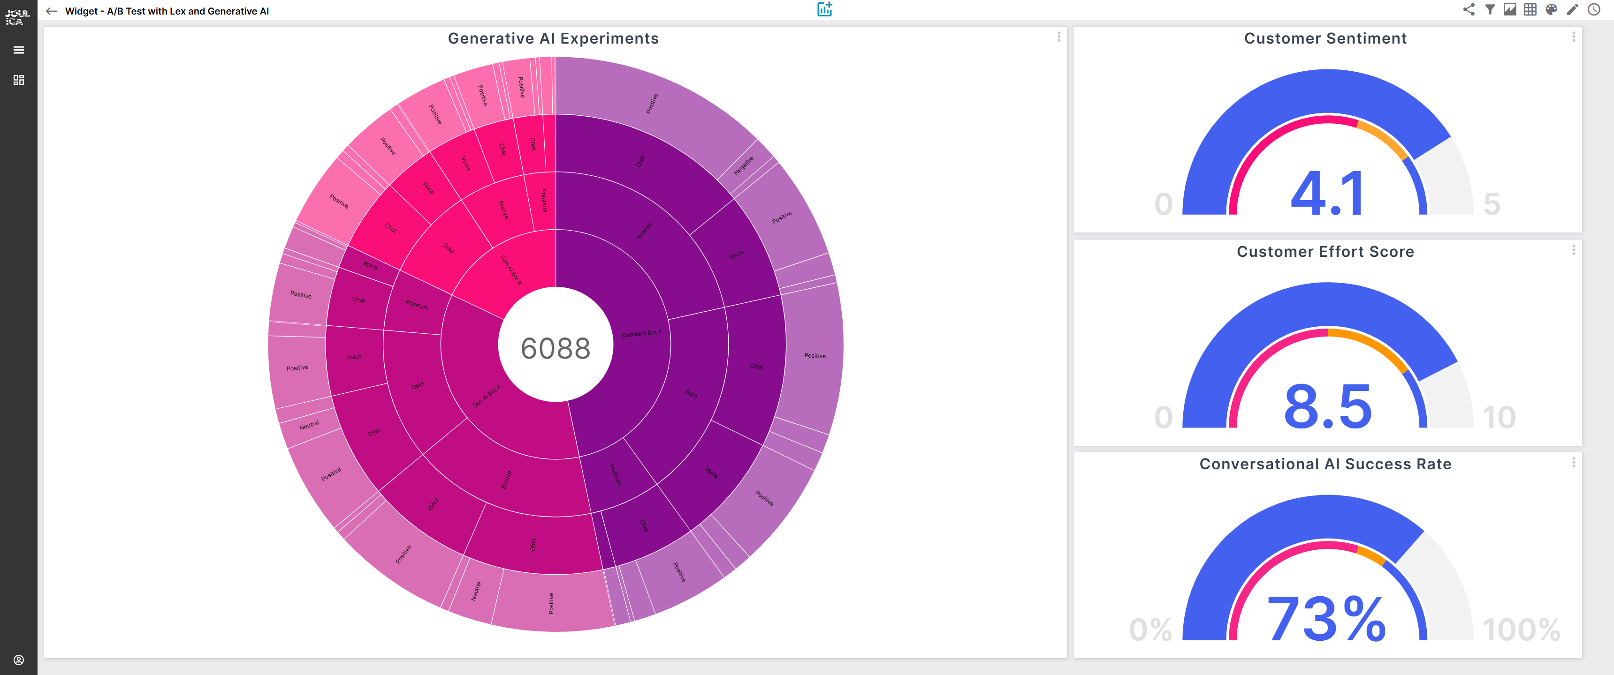Select the Negative sentiment segment on the outer ring
1614x675 pixels.
744,165
